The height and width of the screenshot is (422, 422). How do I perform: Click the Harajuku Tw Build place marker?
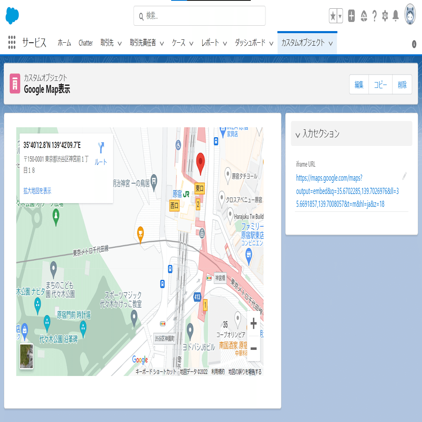tap(230, 216)
